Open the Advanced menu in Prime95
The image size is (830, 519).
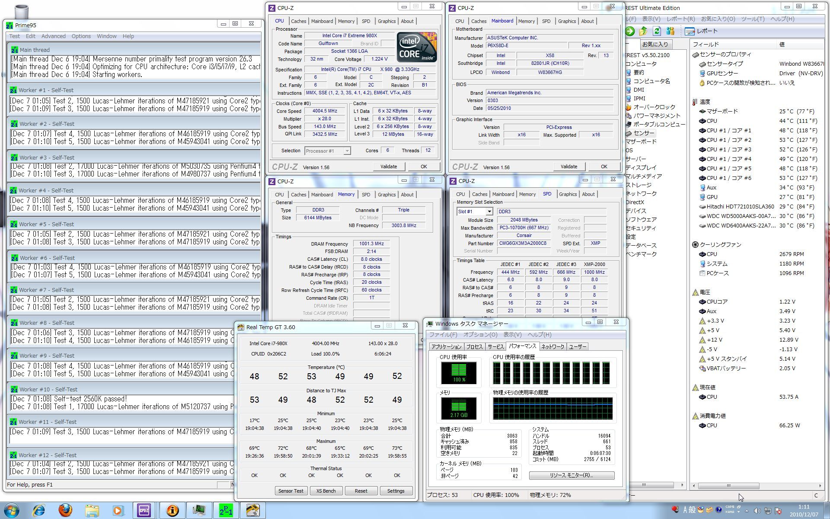tap(53, 36)
